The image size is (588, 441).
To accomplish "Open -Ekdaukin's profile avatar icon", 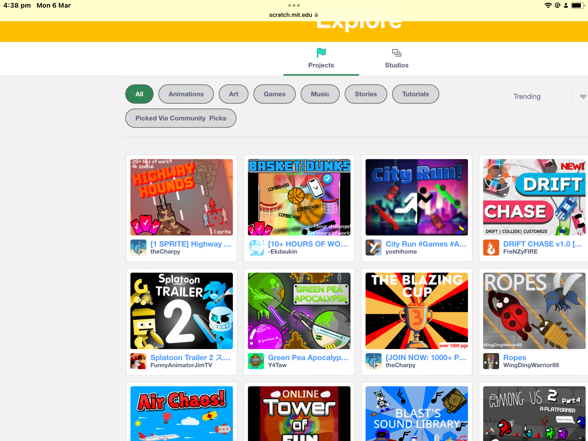I will [256, 247].
